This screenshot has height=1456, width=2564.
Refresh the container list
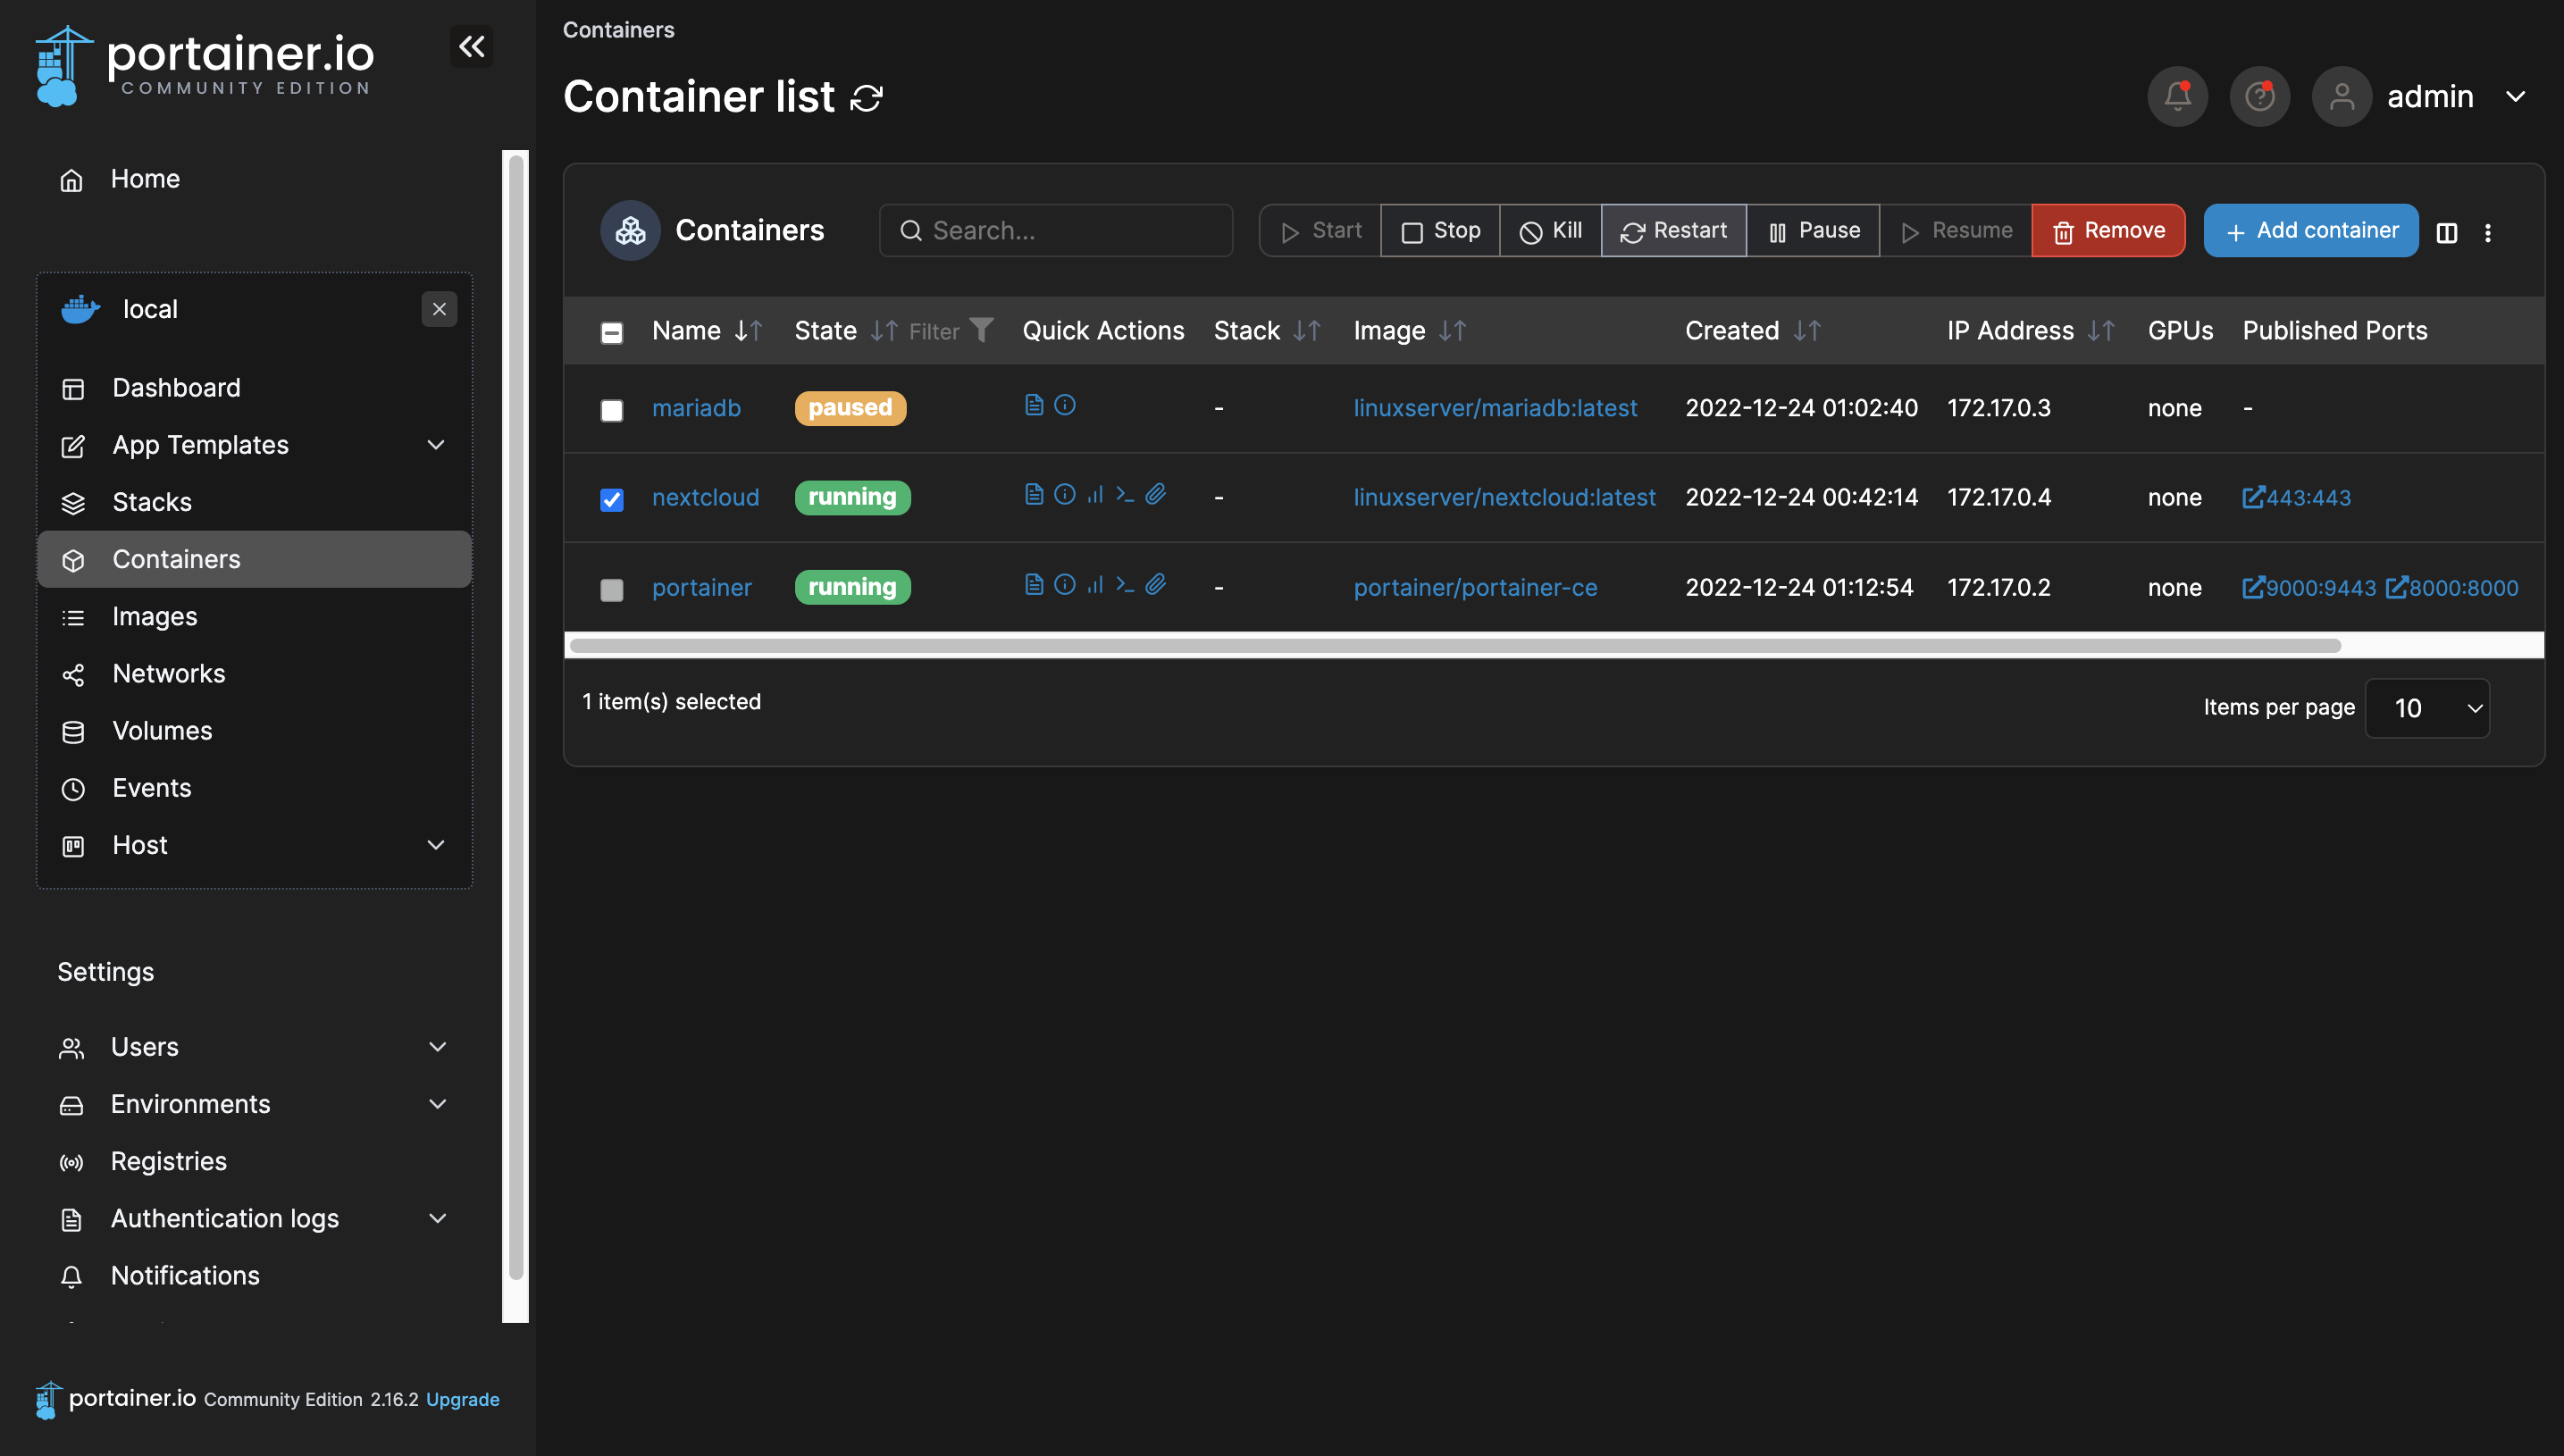[x=866, y=98]
